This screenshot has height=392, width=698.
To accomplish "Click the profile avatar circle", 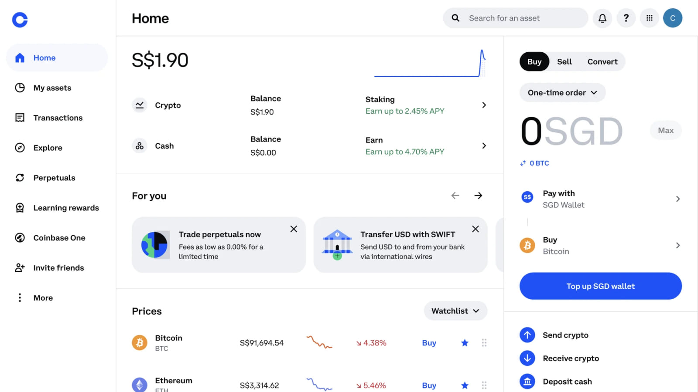I will [x=673, y=18].
